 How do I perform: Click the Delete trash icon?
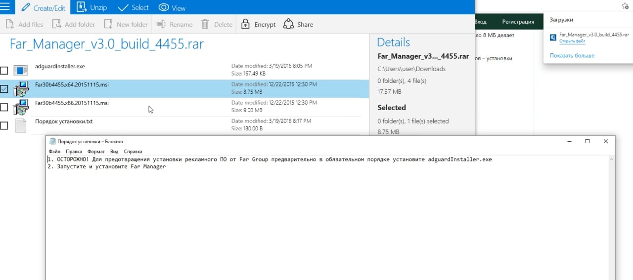tap(205, 24)
